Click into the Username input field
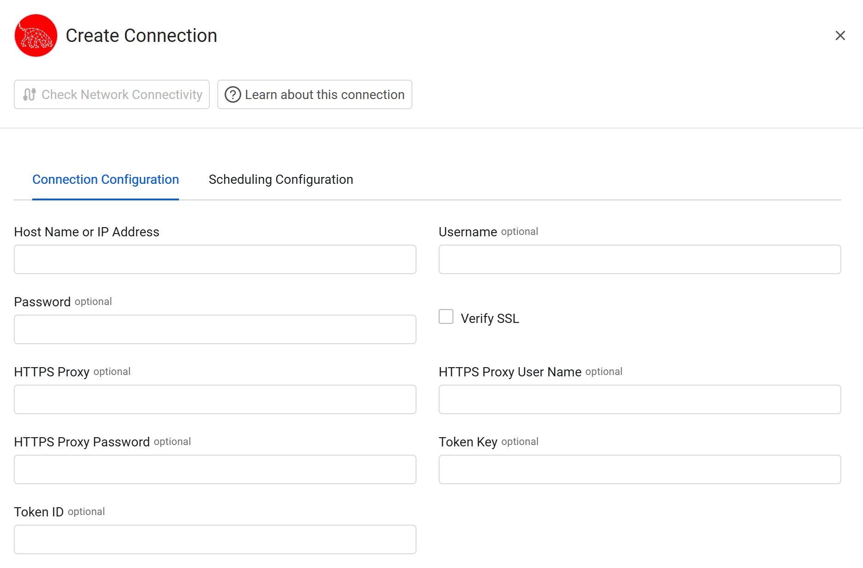The image size is (863, 568). click(639, 259)
